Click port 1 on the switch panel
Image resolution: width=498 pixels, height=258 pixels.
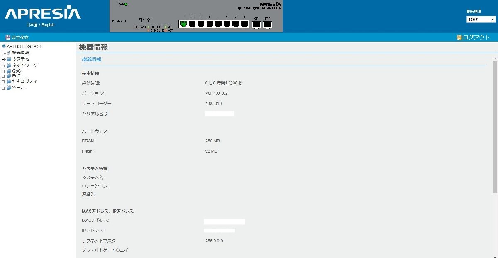[183, 24]
